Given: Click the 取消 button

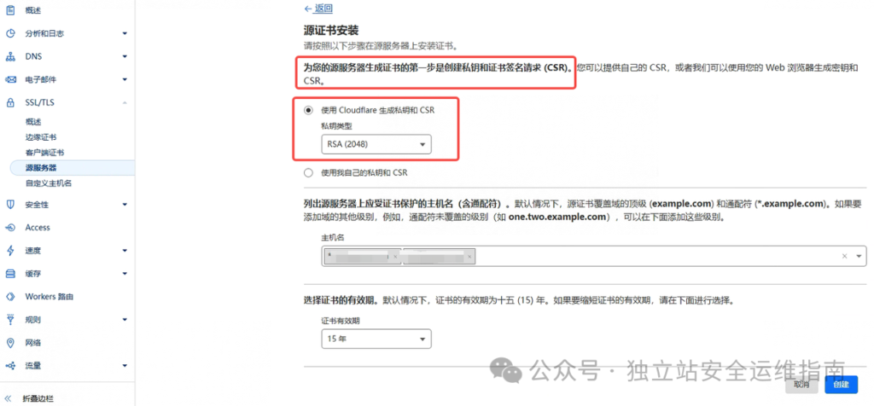Looking at the screenshot, I should tap(801, 385).
